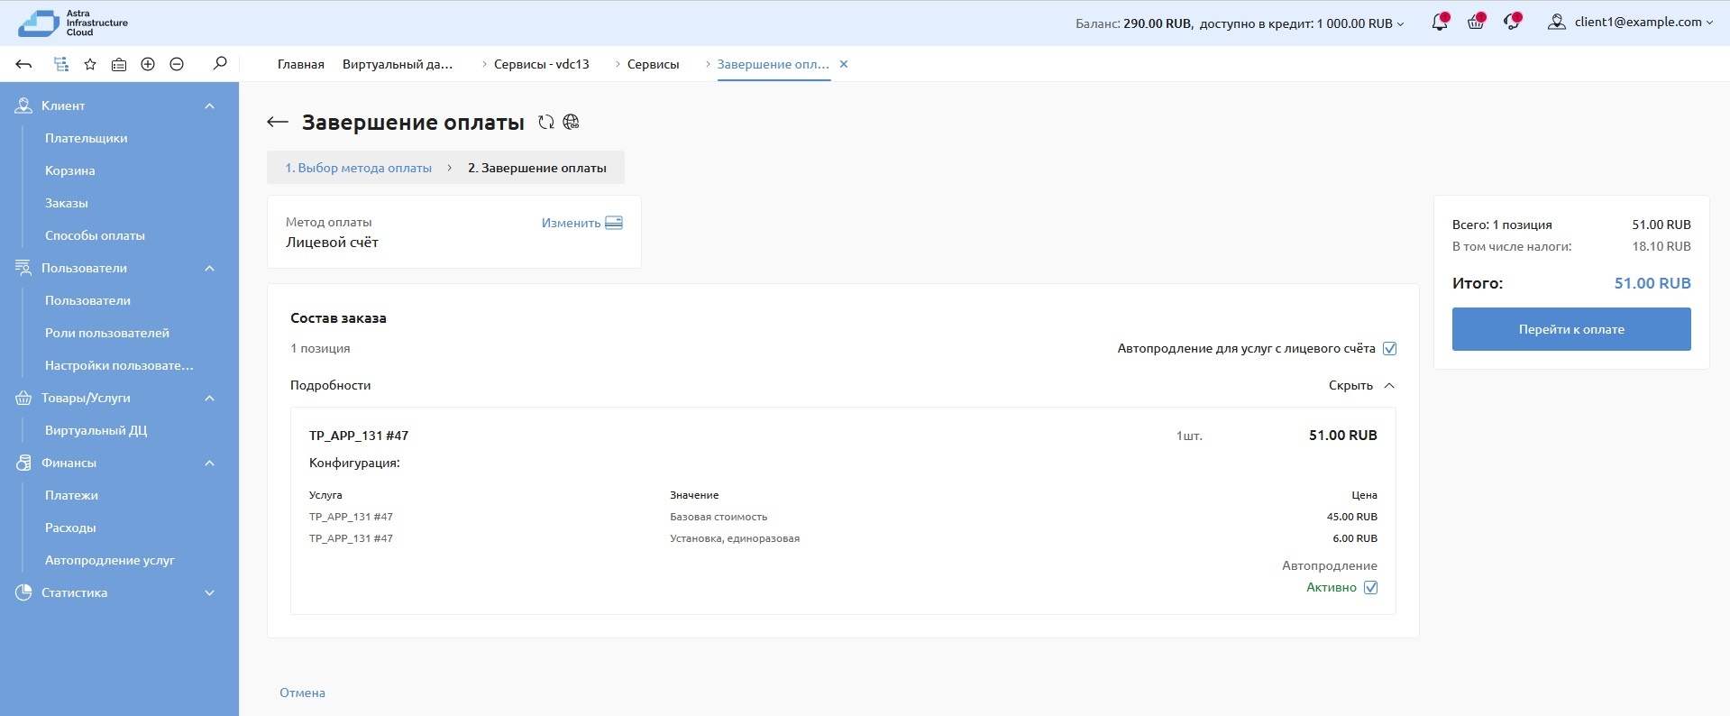
Task: Collapse order details with Скрыть
Action: pyautogui.click(x=1360, y=386)
